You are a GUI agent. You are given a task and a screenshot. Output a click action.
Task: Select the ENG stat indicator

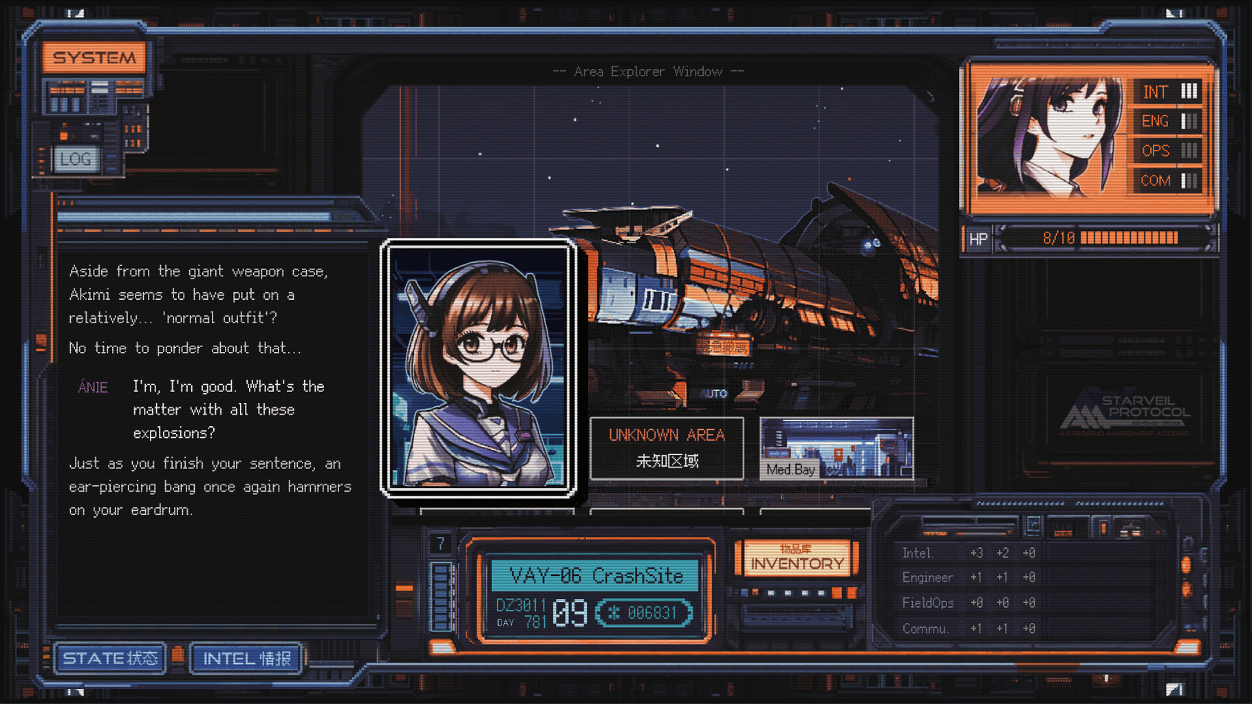click(x=1168, y=121)
